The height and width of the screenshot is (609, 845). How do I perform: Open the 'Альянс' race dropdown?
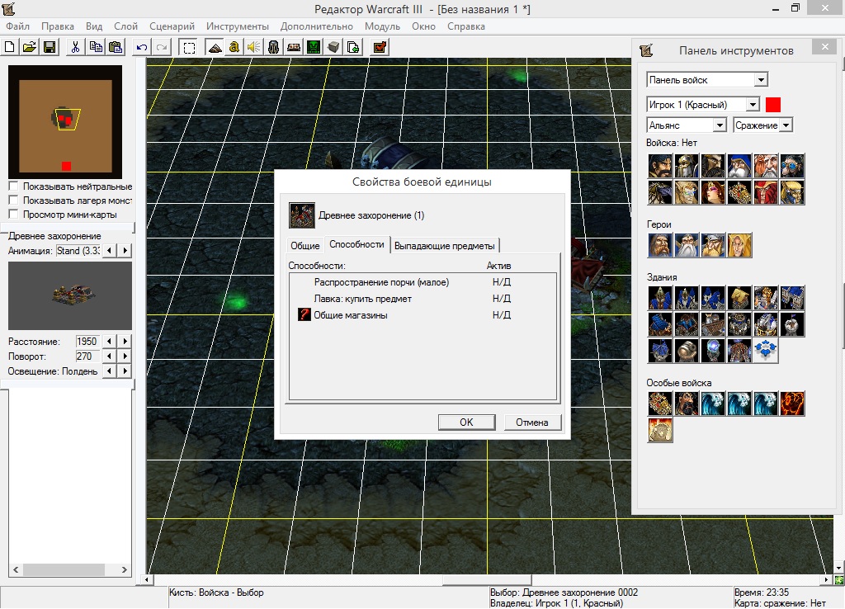click(720, 125)
